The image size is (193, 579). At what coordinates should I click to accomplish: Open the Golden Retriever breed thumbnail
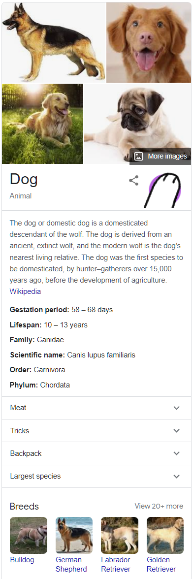coord(165,536)
